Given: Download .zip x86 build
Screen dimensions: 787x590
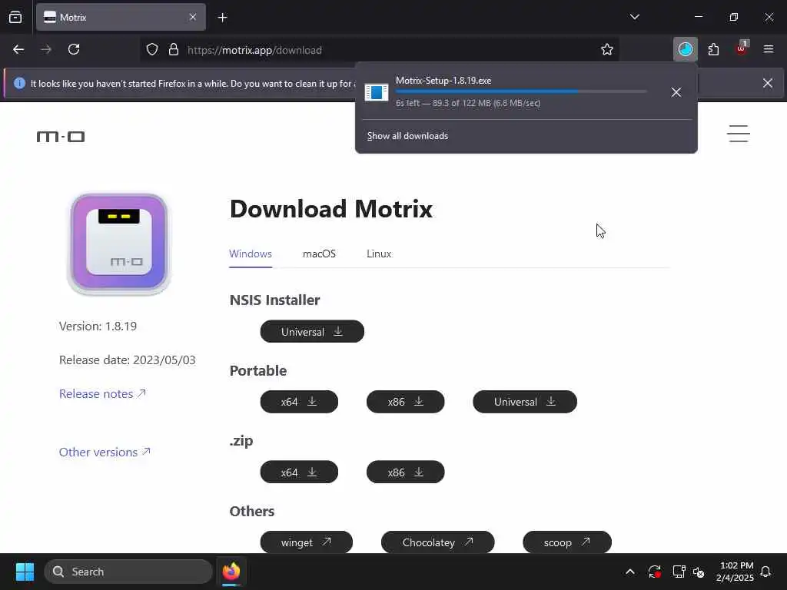Looking at the screenshot, I should click(406, 472).
